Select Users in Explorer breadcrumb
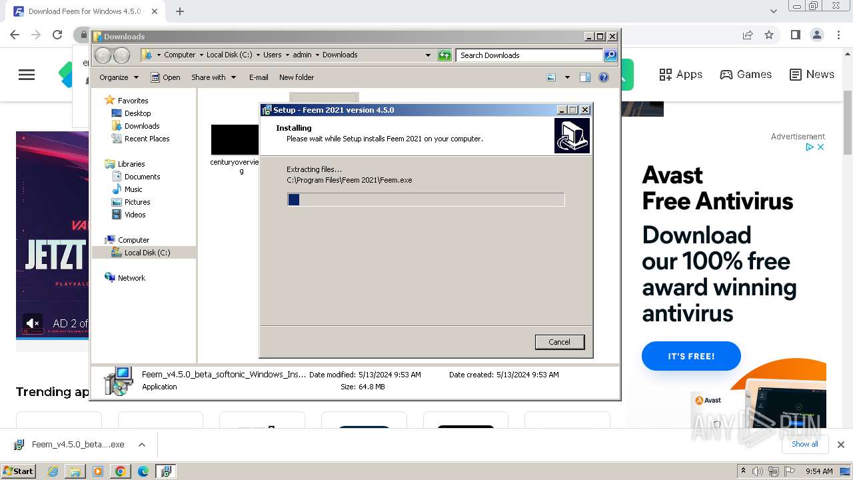 click(x=272, y=55)
